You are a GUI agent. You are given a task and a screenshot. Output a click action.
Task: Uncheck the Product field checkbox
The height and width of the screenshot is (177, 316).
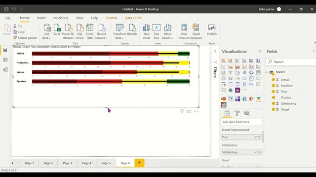[x=274, y=97]
